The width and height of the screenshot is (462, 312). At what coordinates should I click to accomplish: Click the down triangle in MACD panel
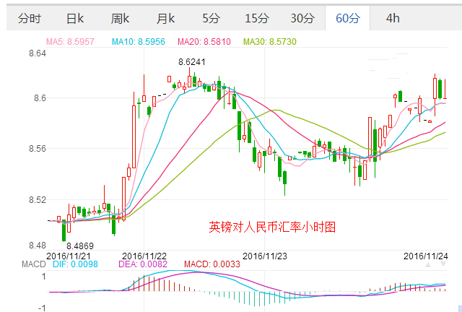pyautogui.click(x=442, y=265)
